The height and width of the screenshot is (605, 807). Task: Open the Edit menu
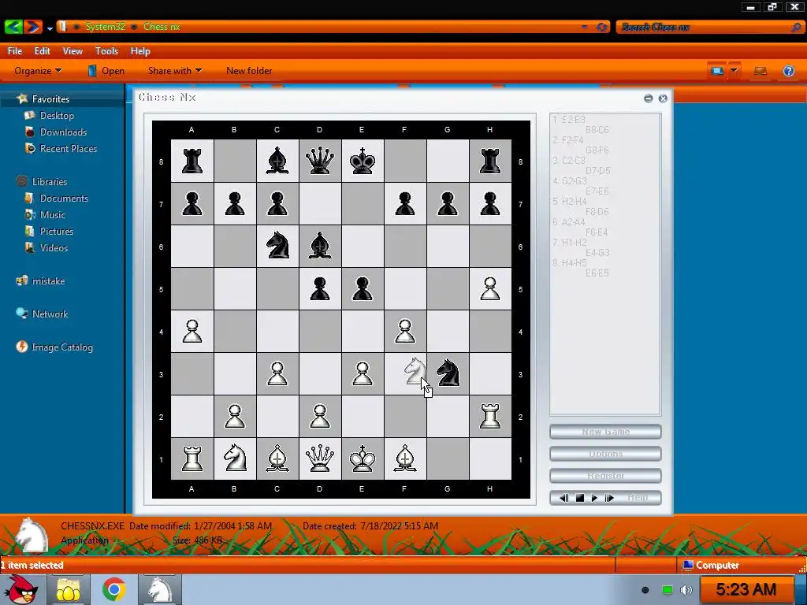(x=43, y=51)
